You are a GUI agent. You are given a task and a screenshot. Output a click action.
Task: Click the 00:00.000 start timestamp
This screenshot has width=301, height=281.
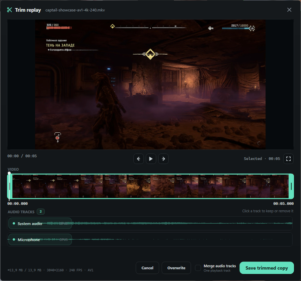(x=18, y=203)
